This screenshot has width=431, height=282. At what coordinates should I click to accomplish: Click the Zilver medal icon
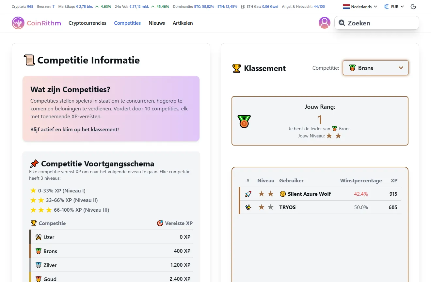(x=38, y=265)
